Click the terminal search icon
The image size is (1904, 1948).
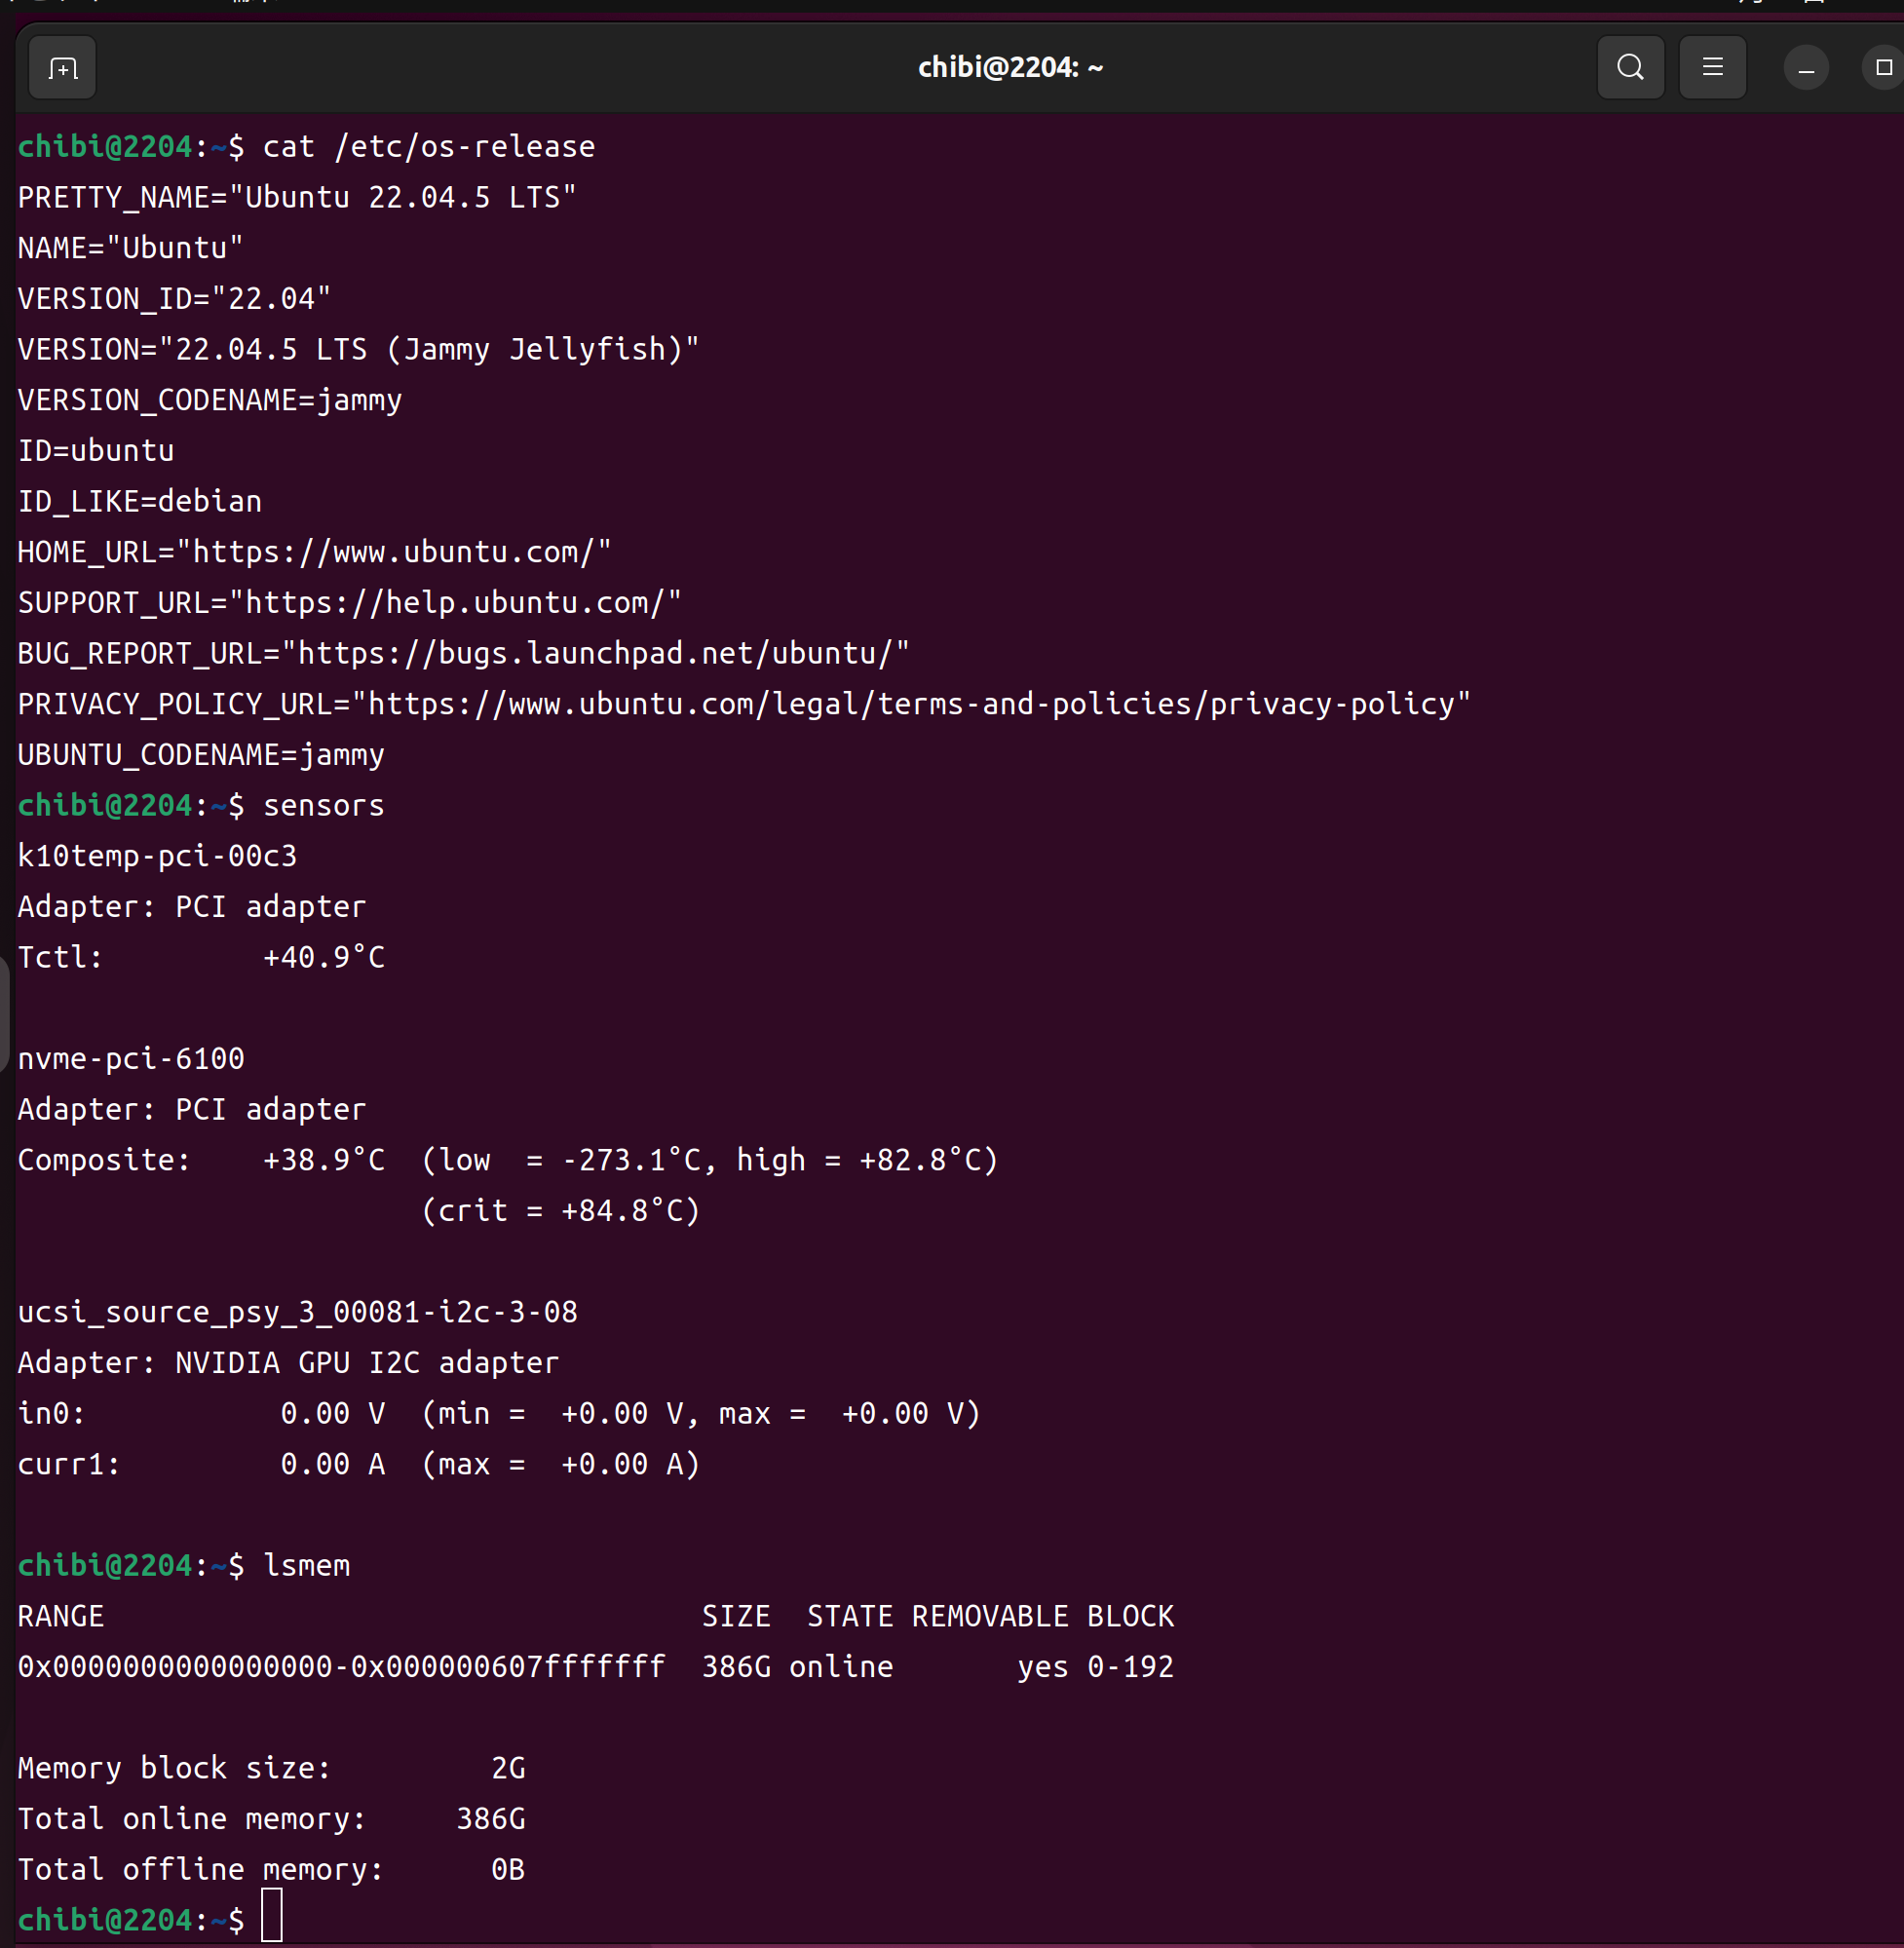click(x=1630, y=68)
